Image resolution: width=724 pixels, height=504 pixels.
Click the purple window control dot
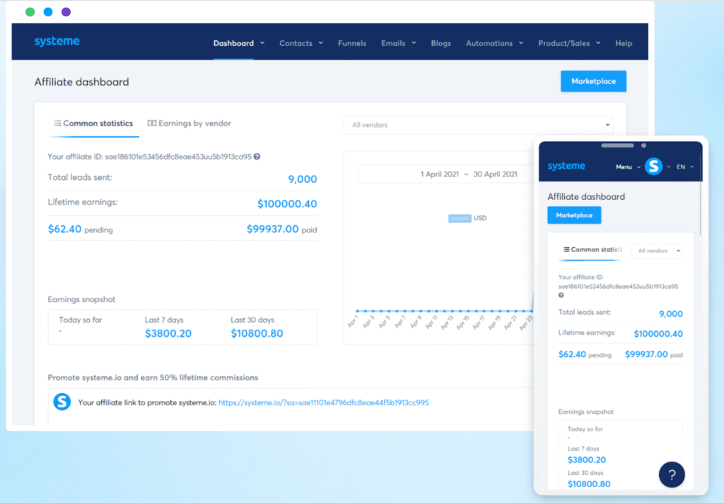[66, 12]
